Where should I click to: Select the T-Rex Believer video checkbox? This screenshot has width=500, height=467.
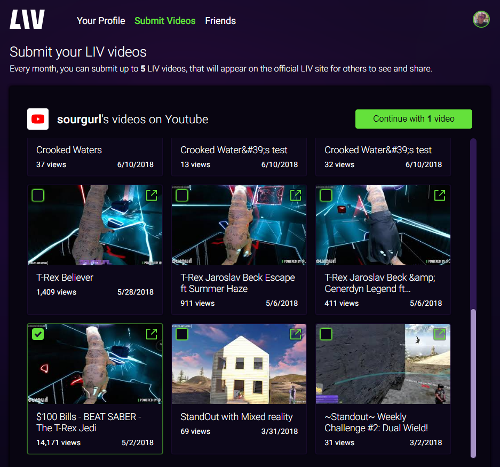(38, 195)
